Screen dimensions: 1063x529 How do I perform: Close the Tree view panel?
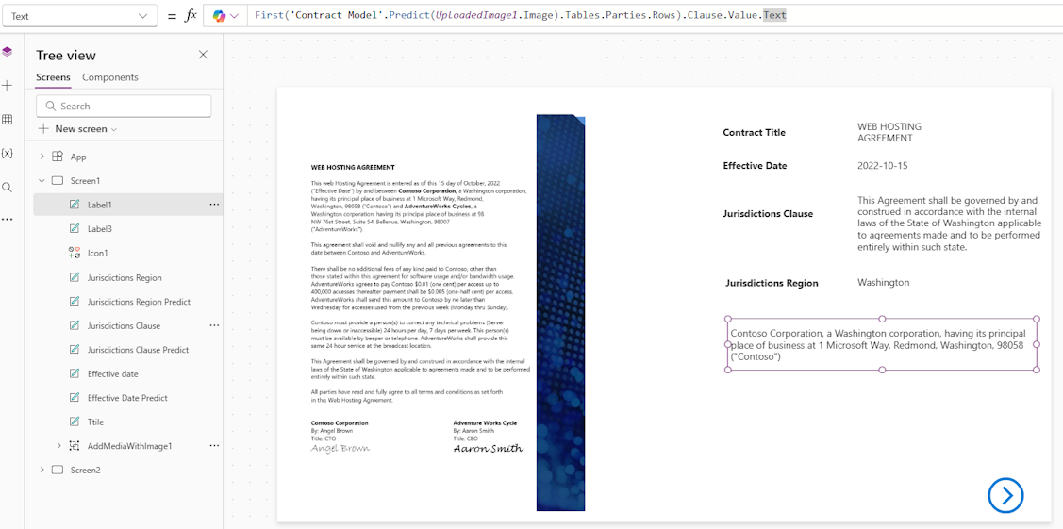pos(203,55)
